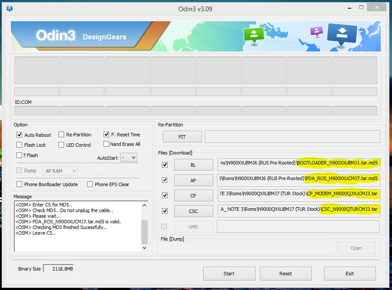The width and height of the screenshot is (392, 290).
Task: Click the 'Please wait..' log line
Action: (38, 216)
